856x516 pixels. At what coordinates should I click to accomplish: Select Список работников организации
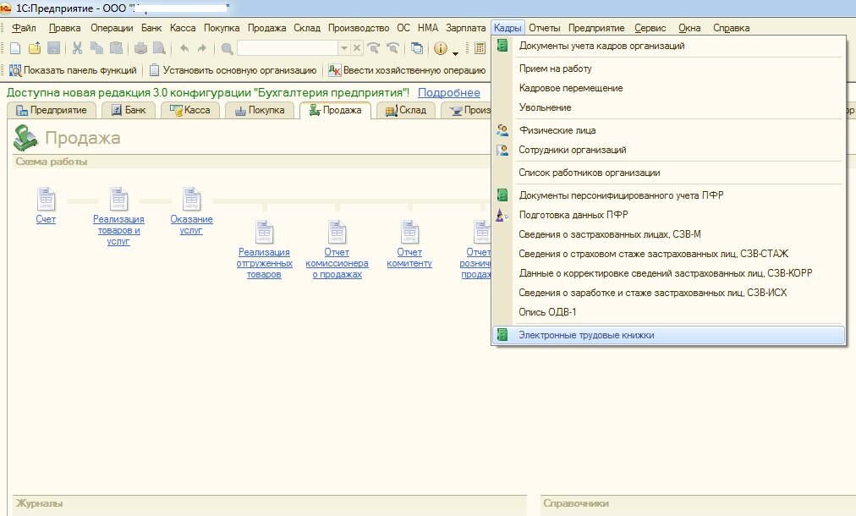pos(669,173)
